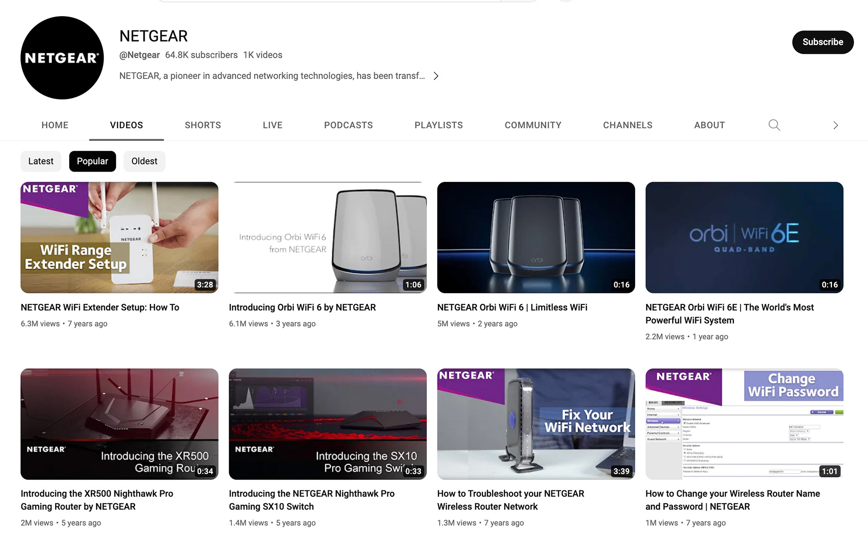Viewport: 868px width, 541px height.
Task: Open the About tab
Action: 709,125
